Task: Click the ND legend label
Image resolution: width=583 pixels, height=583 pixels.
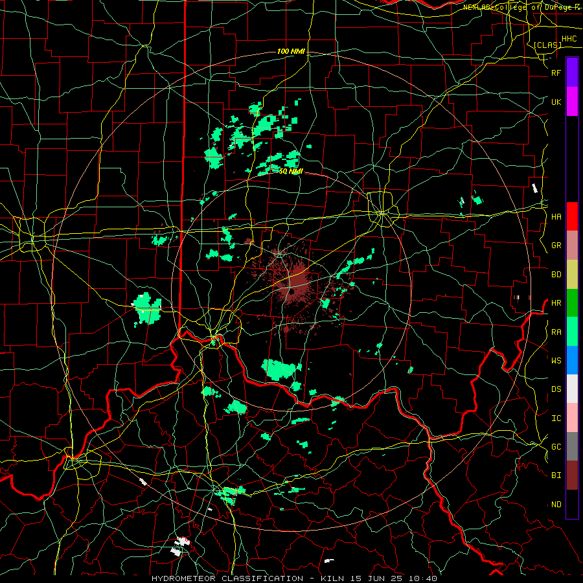Action: tap(556, 504)
